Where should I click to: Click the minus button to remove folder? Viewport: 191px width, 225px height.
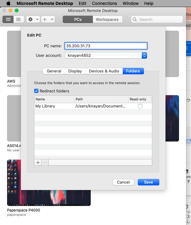(45, 162)
